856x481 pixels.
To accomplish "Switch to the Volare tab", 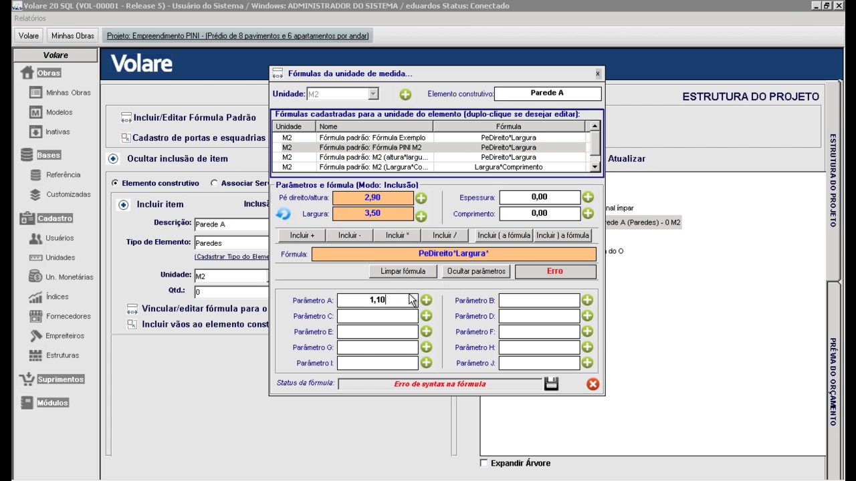I will pos(29,35).
